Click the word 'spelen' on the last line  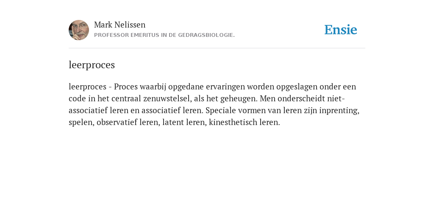point(81,122)
